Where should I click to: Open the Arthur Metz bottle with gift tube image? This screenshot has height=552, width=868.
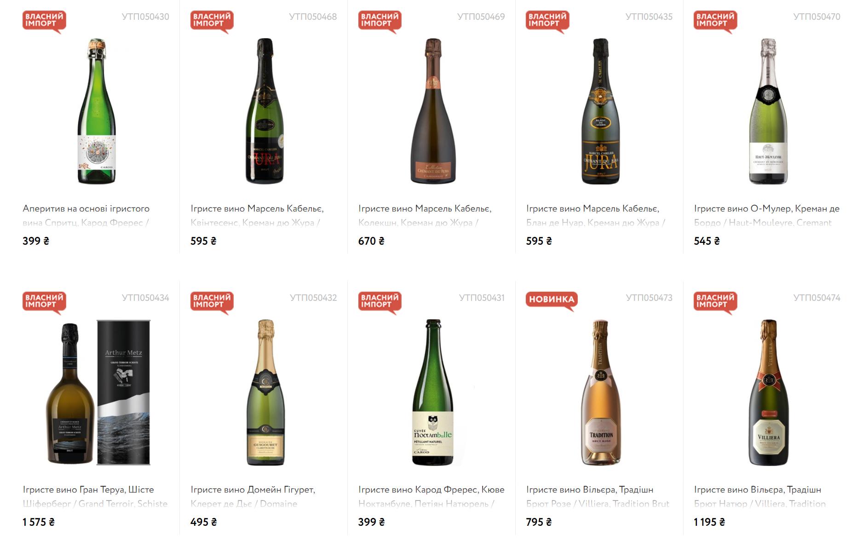tap(99, 392)
